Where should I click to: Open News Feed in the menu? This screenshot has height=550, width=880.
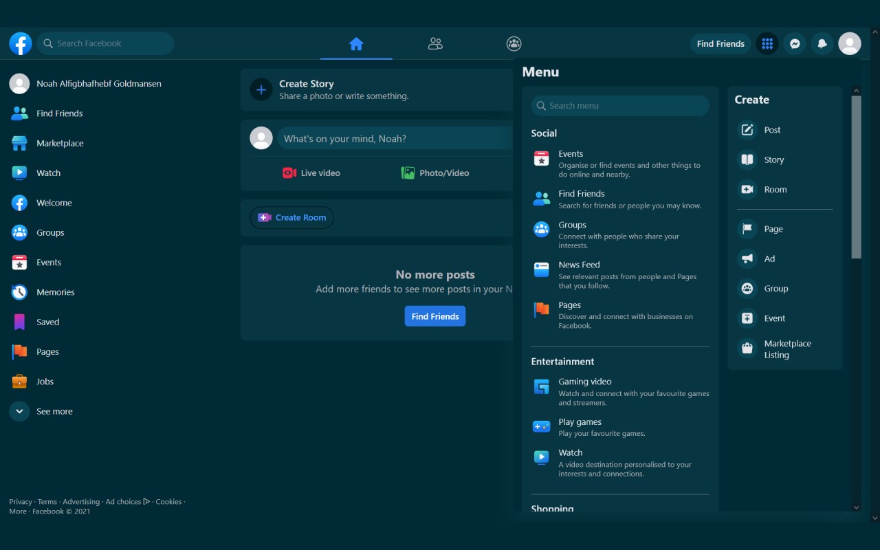pyautogui.click(x=620, y=274)
